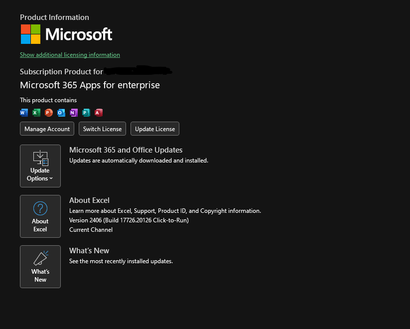The width and height of the screenshot is (410, 329).
Task: Click the Microsoft four-color logo
Action: (x=30, y=34)
